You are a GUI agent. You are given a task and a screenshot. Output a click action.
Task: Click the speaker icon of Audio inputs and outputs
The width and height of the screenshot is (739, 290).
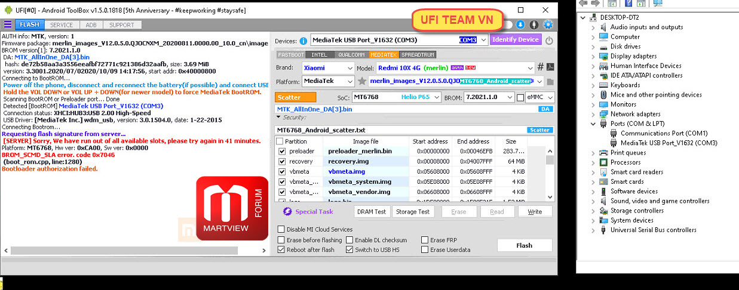tap(605, 27)
